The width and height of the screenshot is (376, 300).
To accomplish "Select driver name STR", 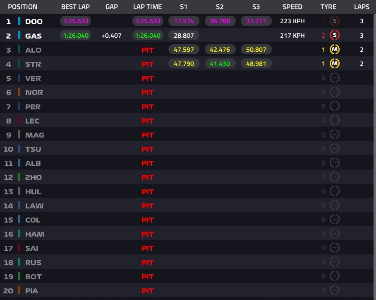I will coord(33,64).
